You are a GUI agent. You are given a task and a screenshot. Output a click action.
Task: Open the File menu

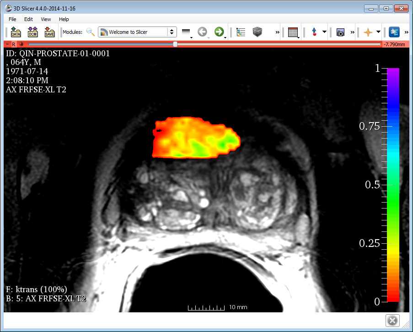point(12,19)
